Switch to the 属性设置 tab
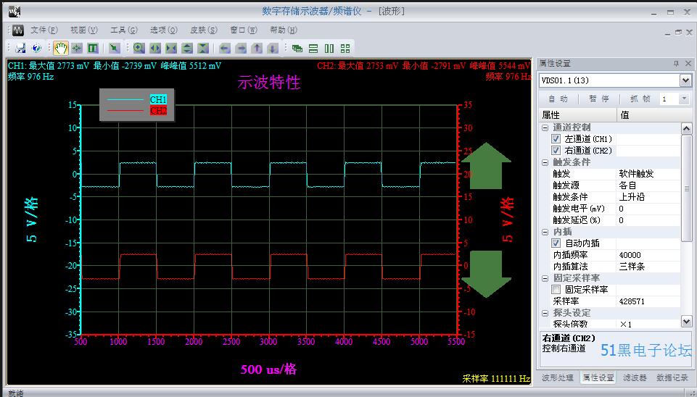Screen dimensions: 697x397 (598, 377)
